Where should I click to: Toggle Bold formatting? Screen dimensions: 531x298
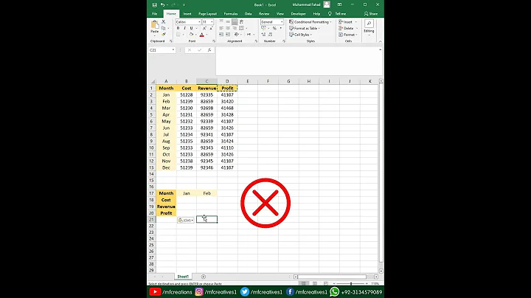click(x=178, y=28)
